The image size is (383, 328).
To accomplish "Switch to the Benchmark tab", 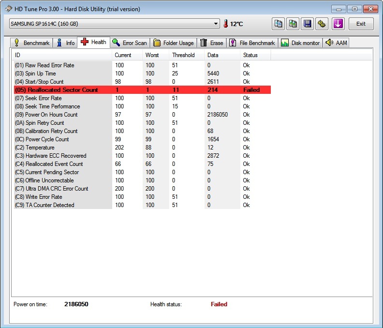I will (31, 43).
